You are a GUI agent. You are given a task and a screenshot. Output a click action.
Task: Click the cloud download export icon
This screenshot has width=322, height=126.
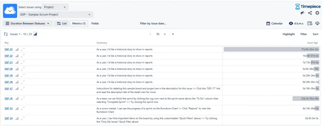click(317, 24)
